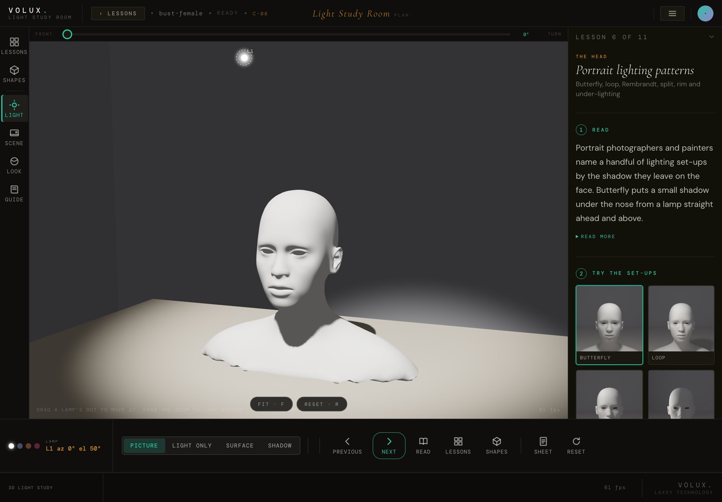722x502 pixels.
Task: Collapse lesson header chevron
Action: pos(712,37)
